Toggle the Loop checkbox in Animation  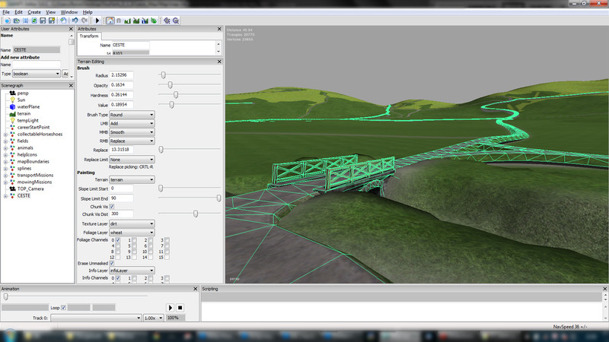click(x=64, y=308)
